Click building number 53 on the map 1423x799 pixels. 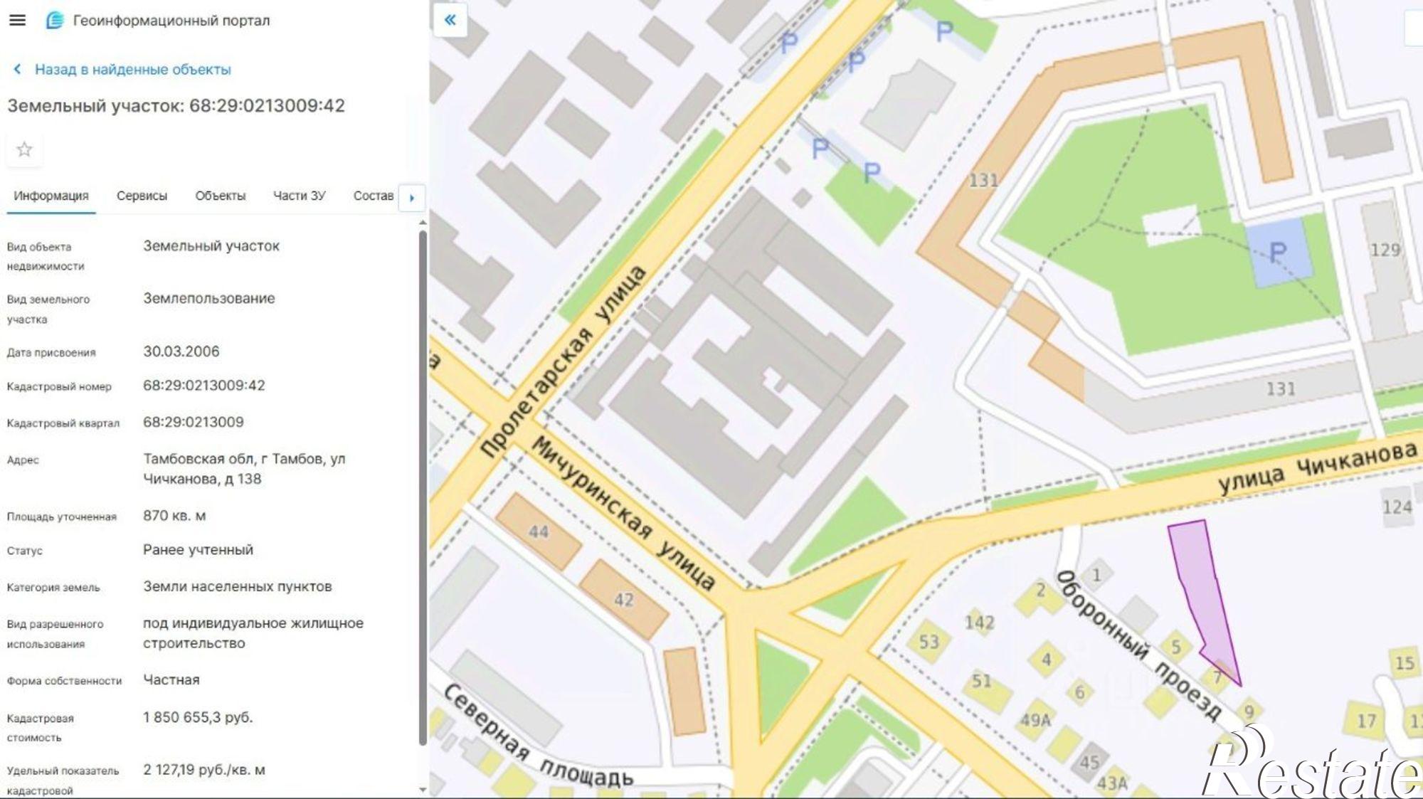pyautogui.click(x=929, y=642)
